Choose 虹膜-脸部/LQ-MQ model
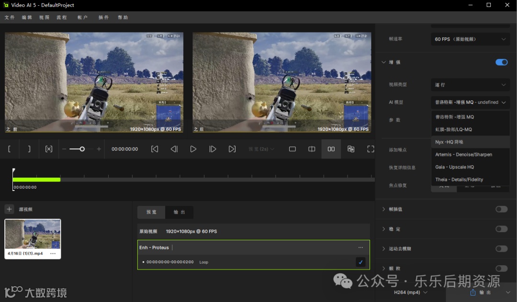The image size is (517, 302). click(x=470, y=129)
